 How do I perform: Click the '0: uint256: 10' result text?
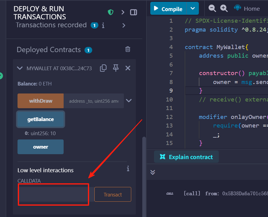pyautogui.click(x=40, y=133)
